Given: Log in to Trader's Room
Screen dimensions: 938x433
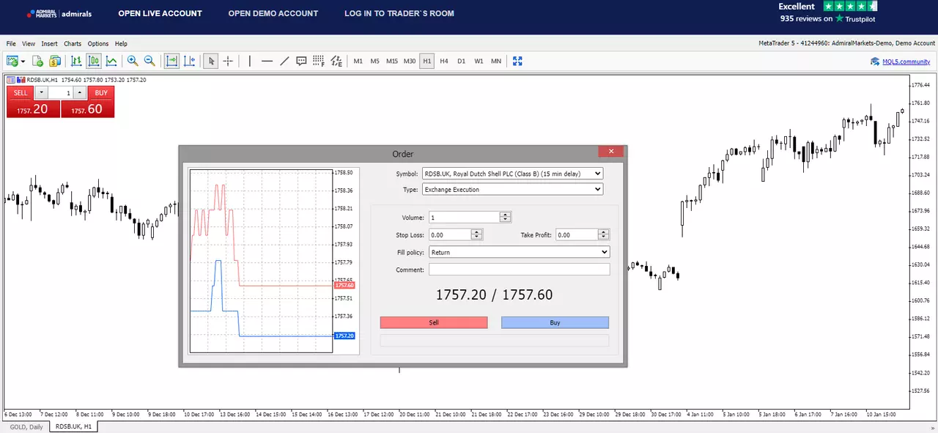Looking at the screenshot, I should (x=399, y=13).
